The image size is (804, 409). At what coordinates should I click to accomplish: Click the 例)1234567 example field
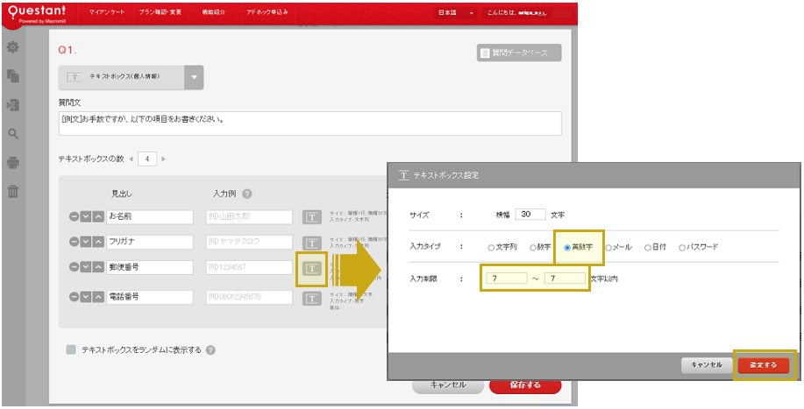coord(249,268)
